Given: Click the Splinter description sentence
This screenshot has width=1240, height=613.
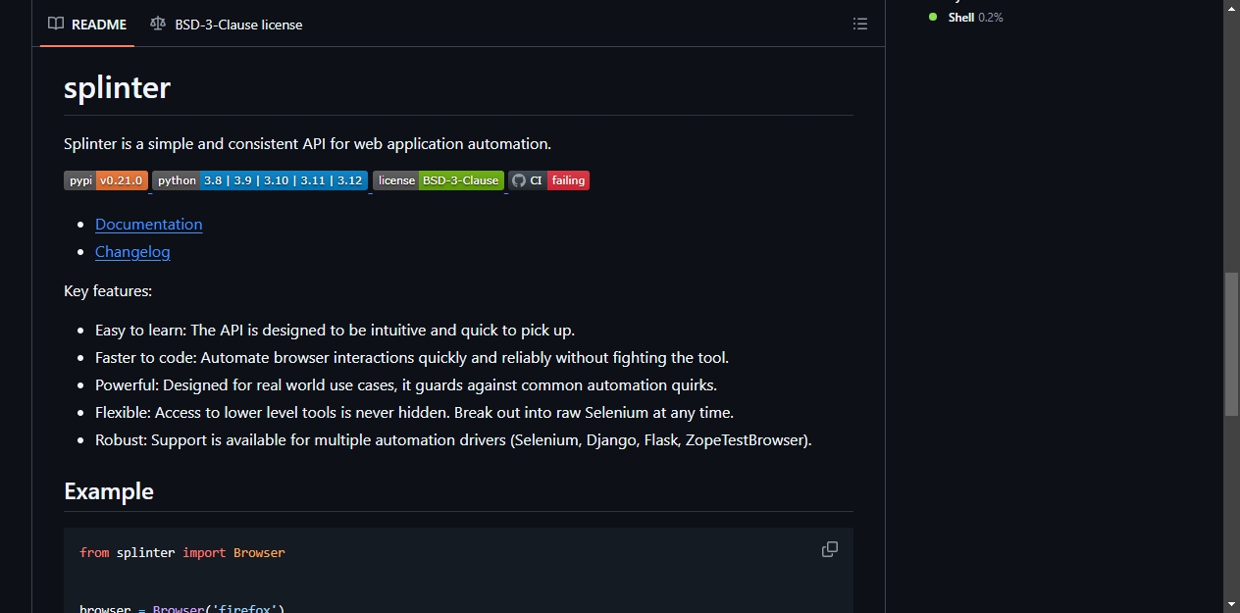Looking at the screenshot, I should tap(308, 143).
